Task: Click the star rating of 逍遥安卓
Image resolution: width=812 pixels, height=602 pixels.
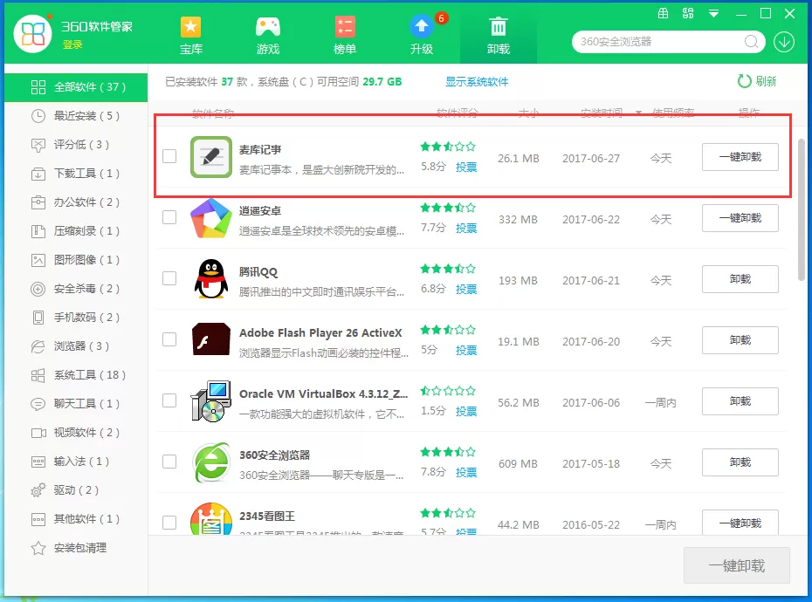Action: 448,208
